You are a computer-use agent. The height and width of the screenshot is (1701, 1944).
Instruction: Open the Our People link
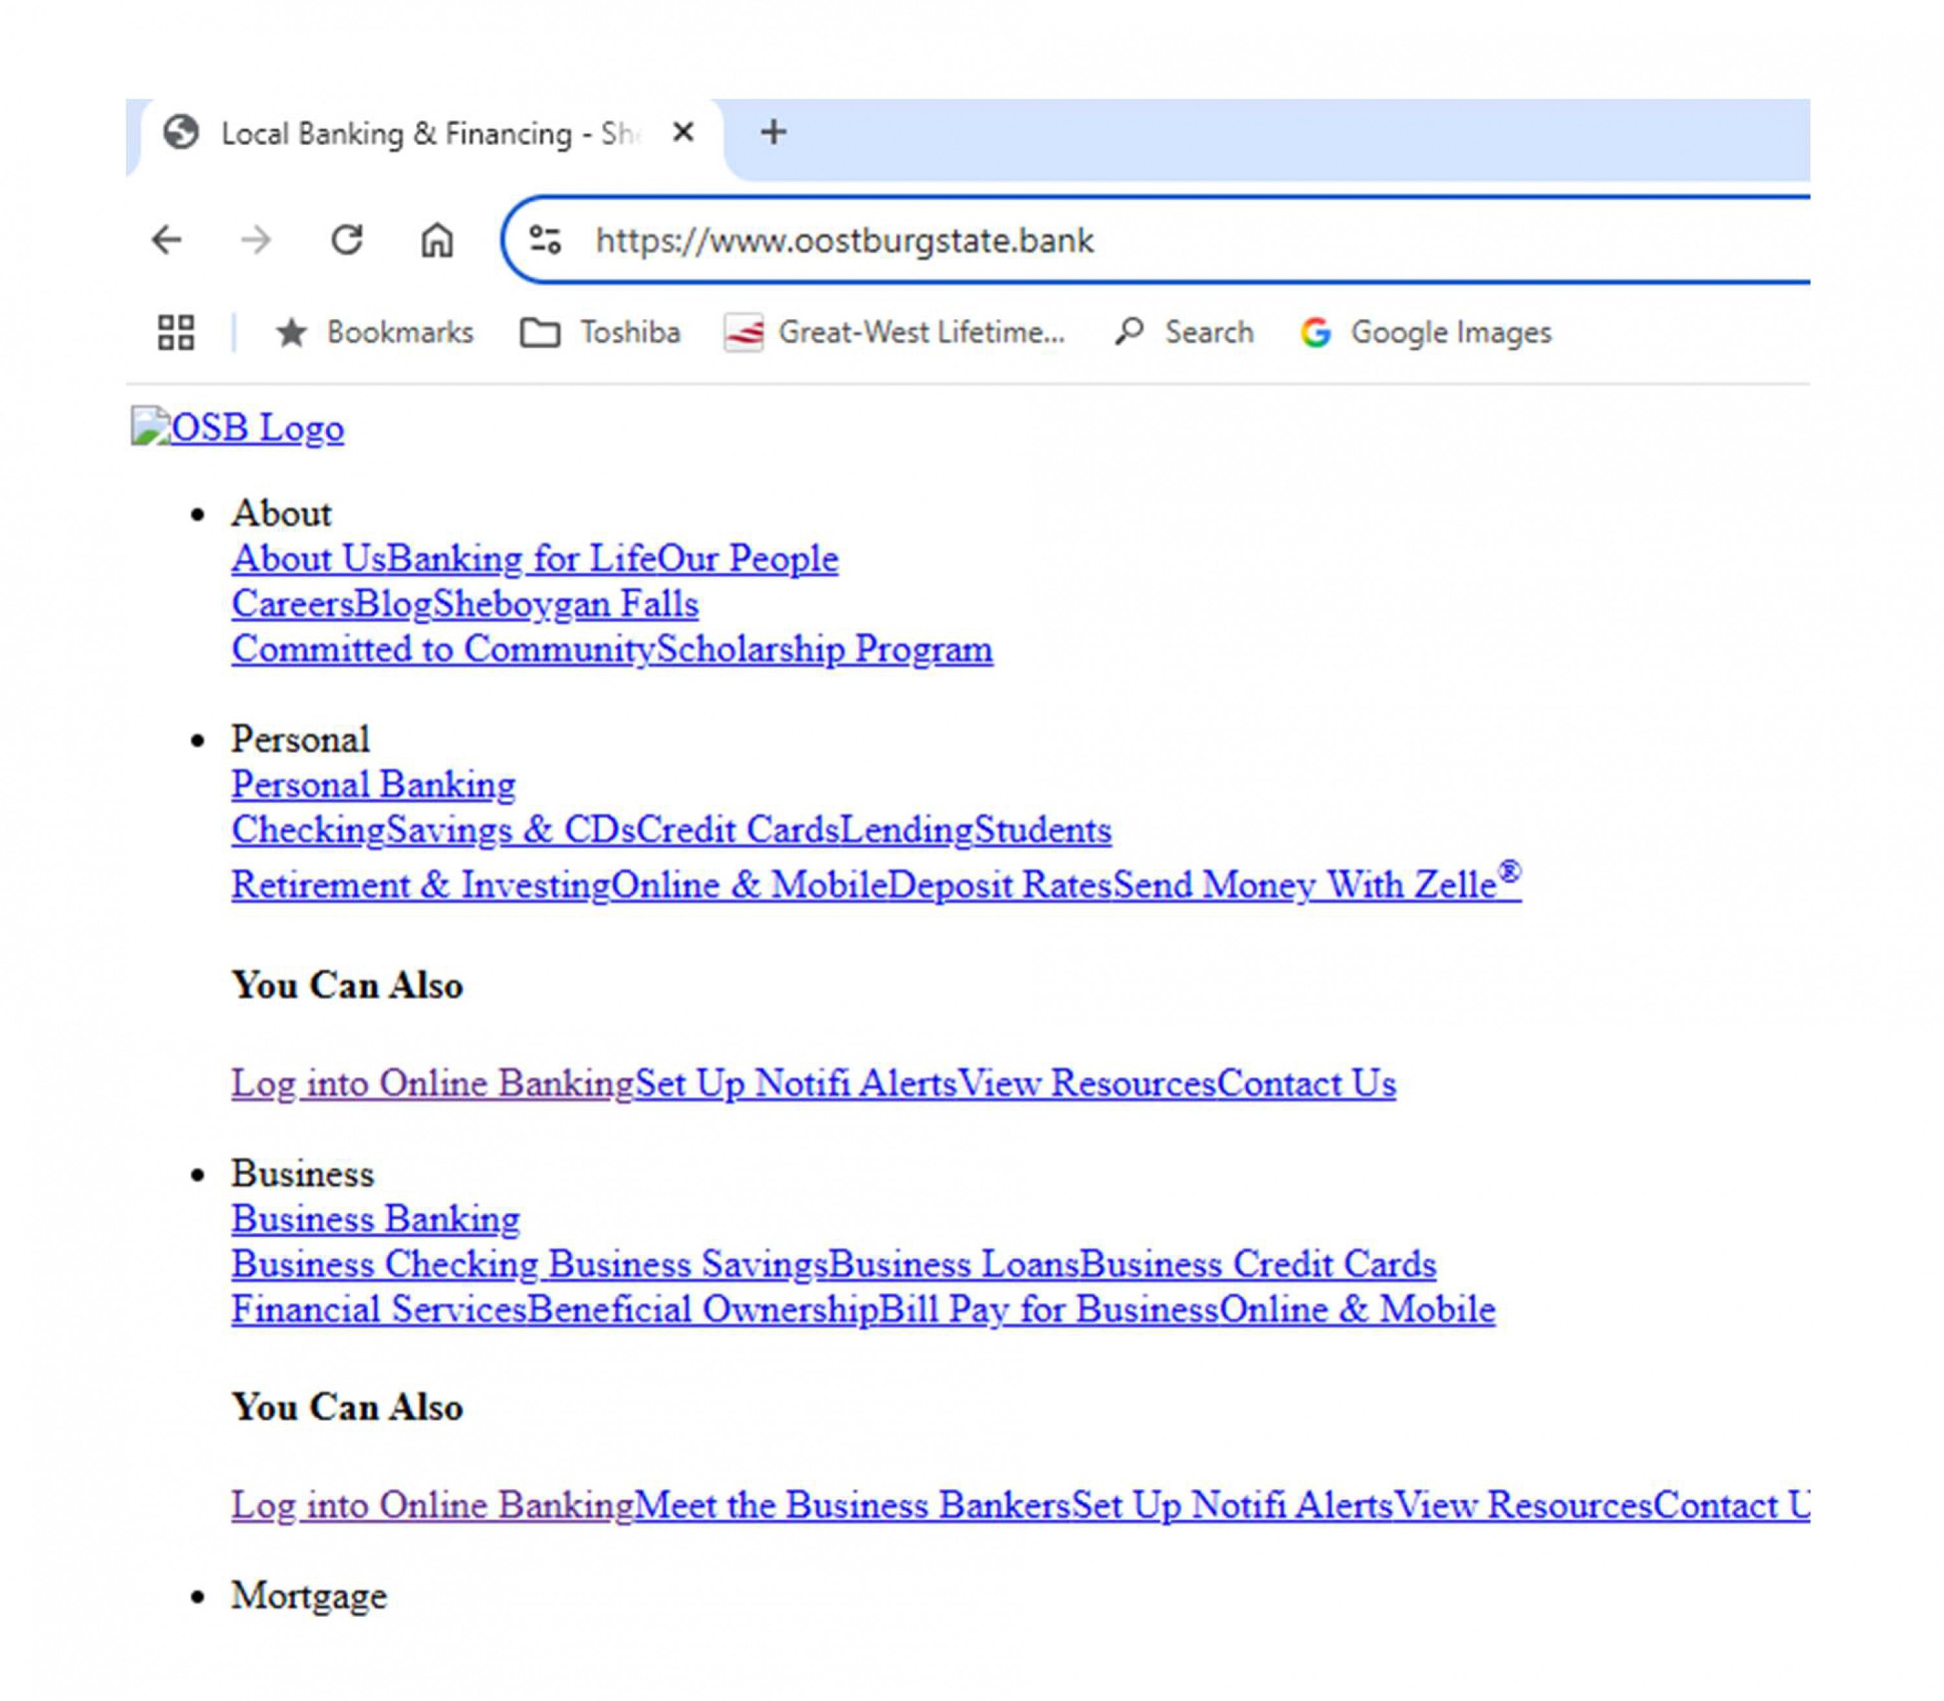point(748,558)
